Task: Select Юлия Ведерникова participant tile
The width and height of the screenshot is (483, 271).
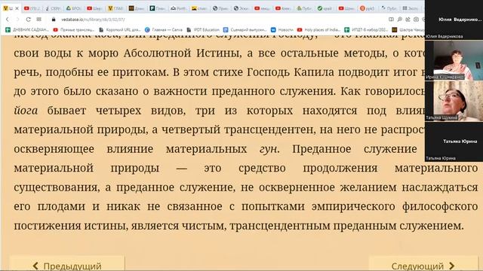Action: 454,20
